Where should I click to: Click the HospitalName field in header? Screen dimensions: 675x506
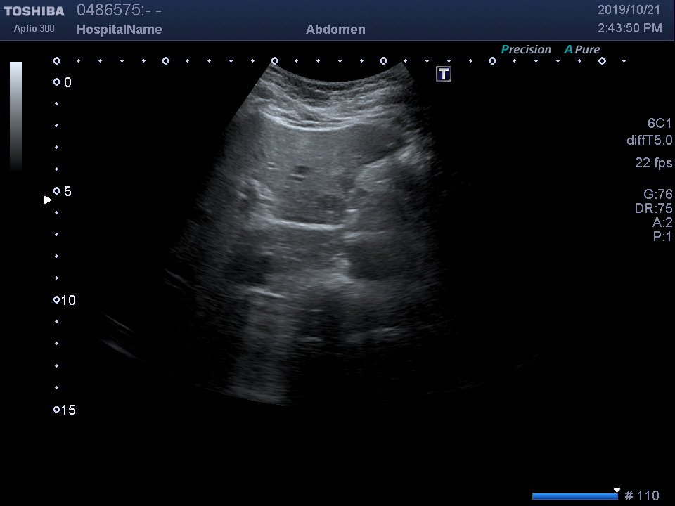[x=119, y=30]
